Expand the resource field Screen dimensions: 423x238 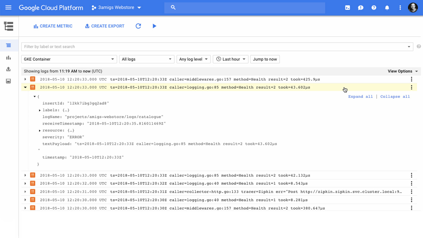[40, 130]
